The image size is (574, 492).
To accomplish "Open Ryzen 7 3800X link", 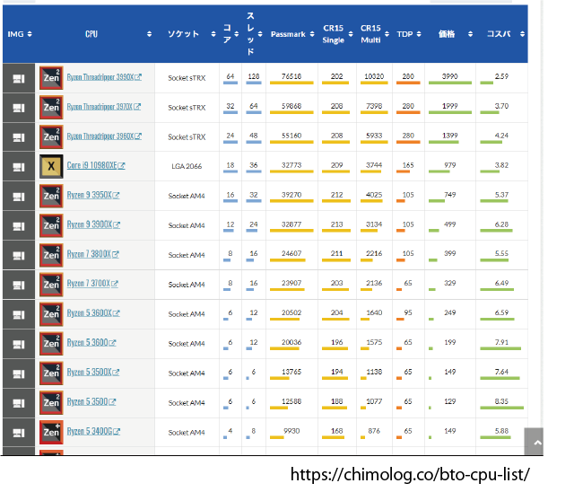I will coord(92,254).
